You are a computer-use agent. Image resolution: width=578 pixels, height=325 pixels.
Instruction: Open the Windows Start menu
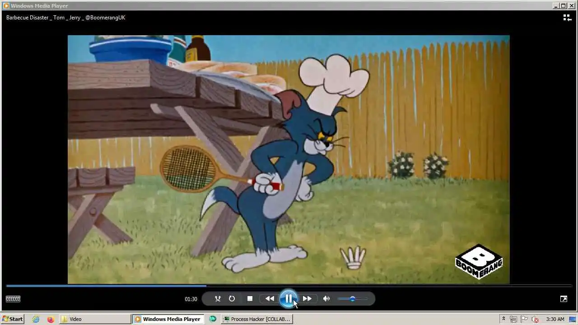[12, 319]
